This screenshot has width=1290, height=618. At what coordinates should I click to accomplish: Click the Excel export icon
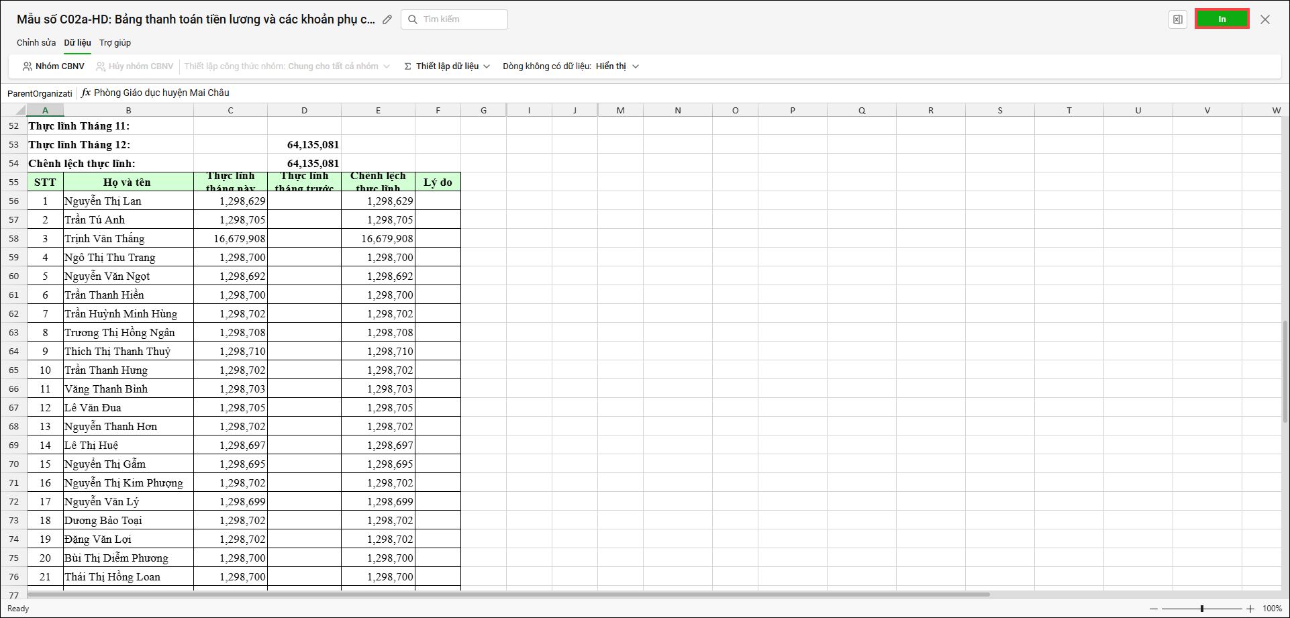[x=1177, y=19]
